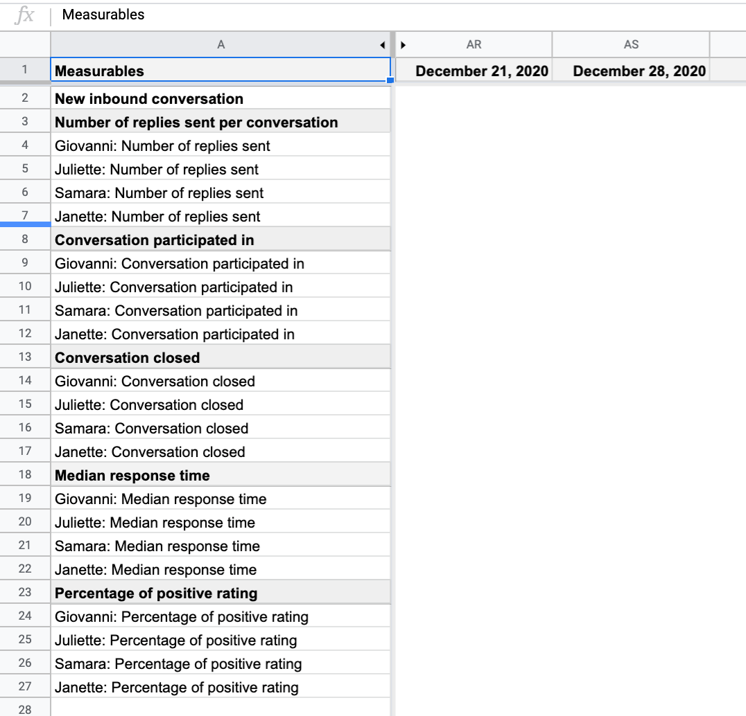This screenshot has height=716, width=746.
Task: Click the formula bar text Measurables
Action: tap(103, 15)
